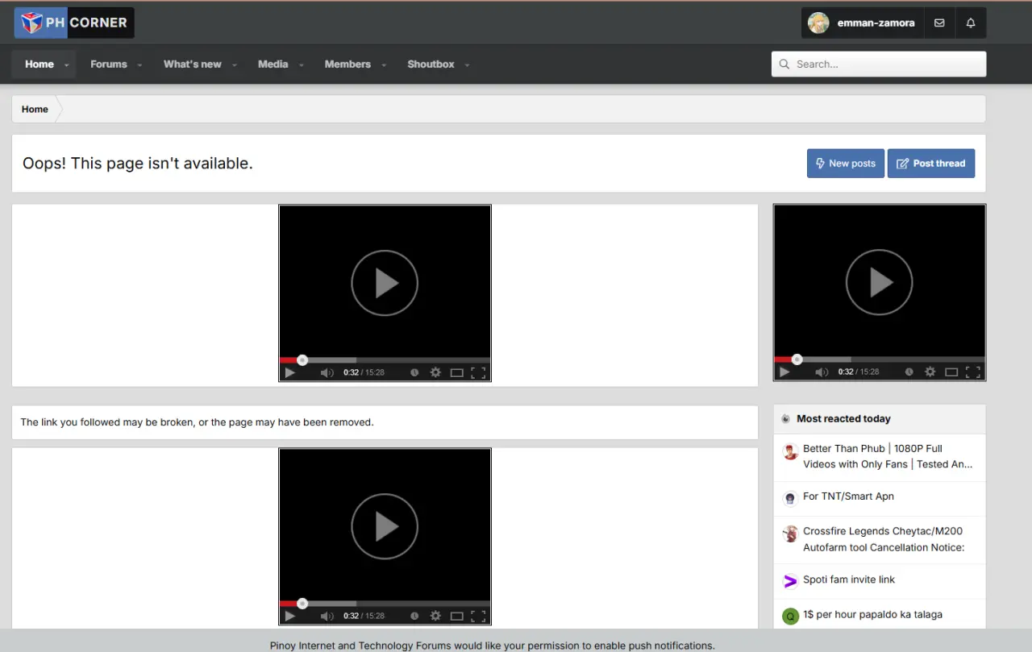
Task: Click small play button in bottom center video
Action: (290, 616)
